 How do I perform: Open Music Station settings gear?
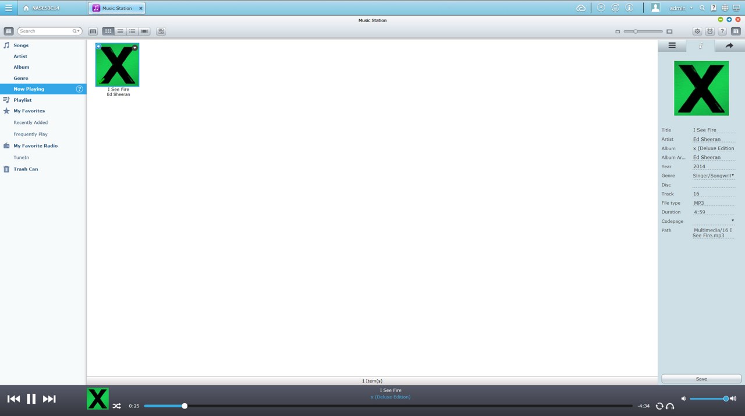tap(697, 31)
